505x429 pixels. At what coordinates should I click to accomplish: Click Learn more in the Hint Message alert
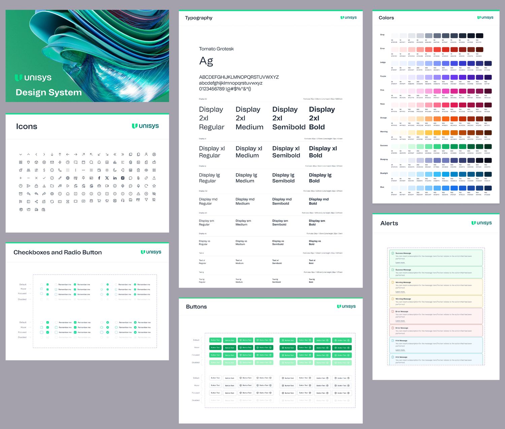[x=400, y=350]
